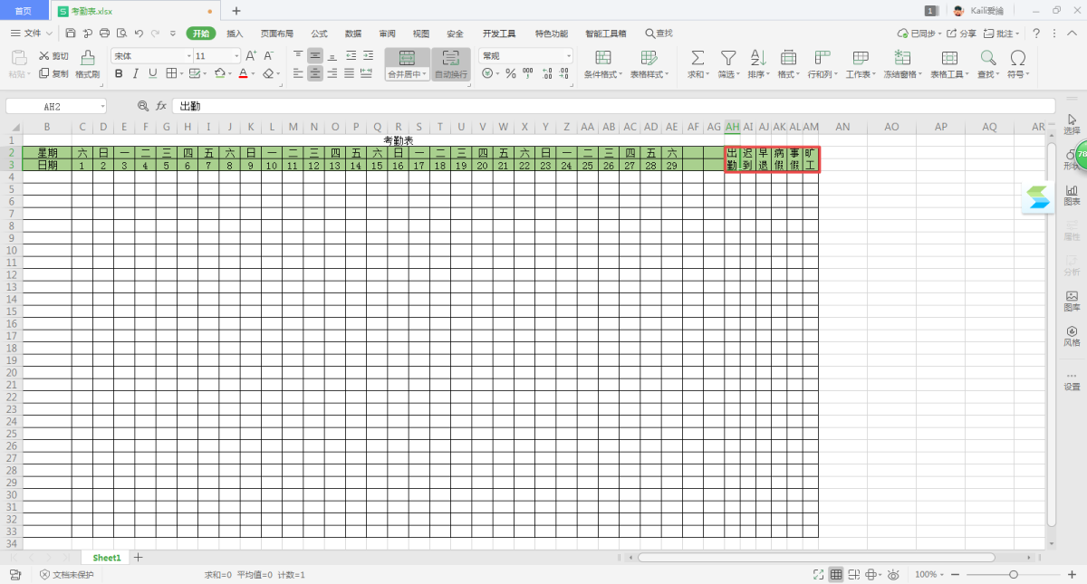Decrease font size with A- icon
Viewport: 1087px width, 584px height.
tap(268, 56)
